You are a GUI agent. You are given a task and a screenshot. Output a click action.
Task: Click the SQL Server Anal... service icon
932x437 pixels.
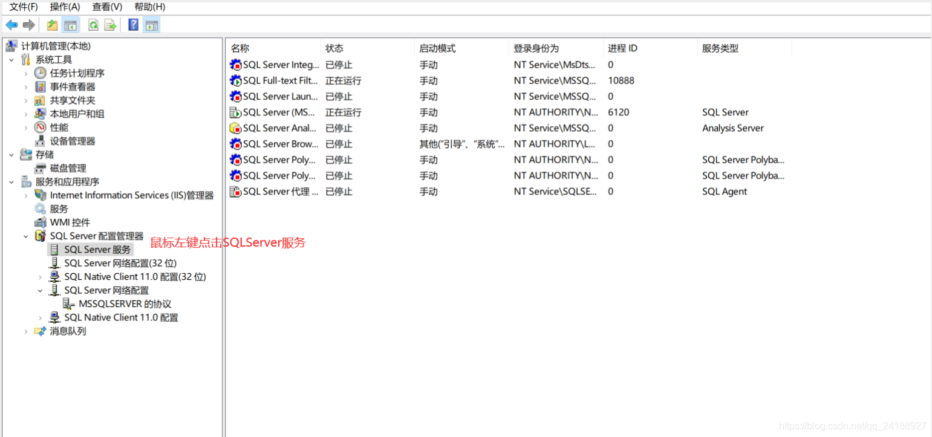pos(236,128)
